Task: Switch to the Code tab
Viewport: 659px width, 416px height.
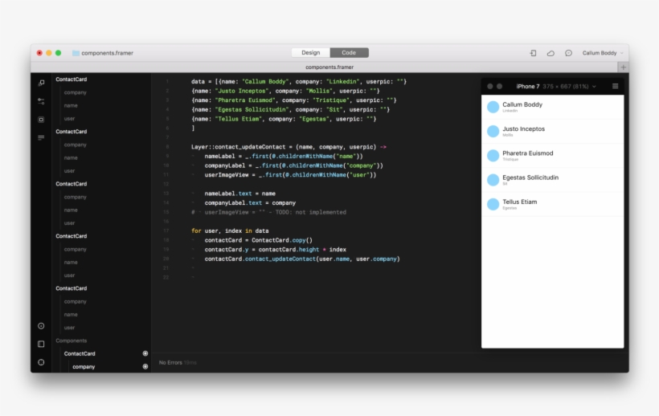Action: click(x=349, y=53)
